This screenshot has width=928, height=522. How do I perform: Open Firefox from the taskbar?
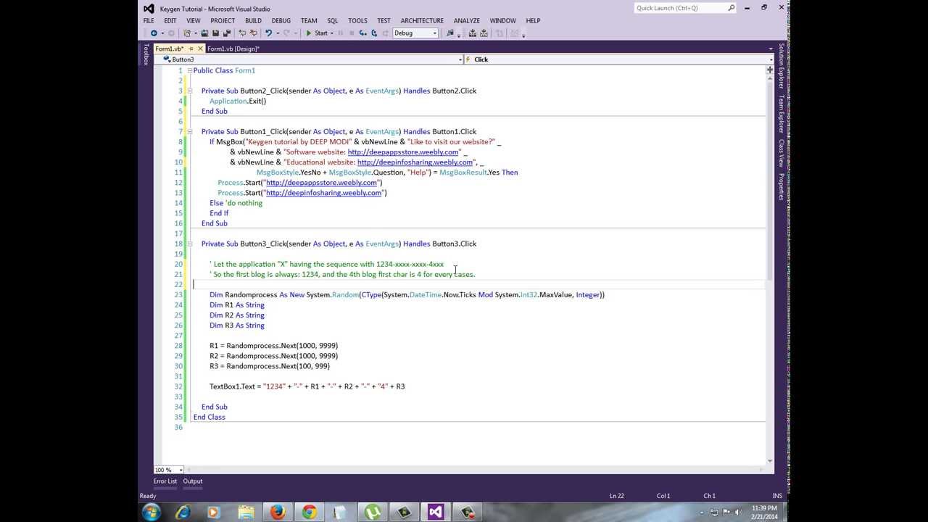[278, 512]
